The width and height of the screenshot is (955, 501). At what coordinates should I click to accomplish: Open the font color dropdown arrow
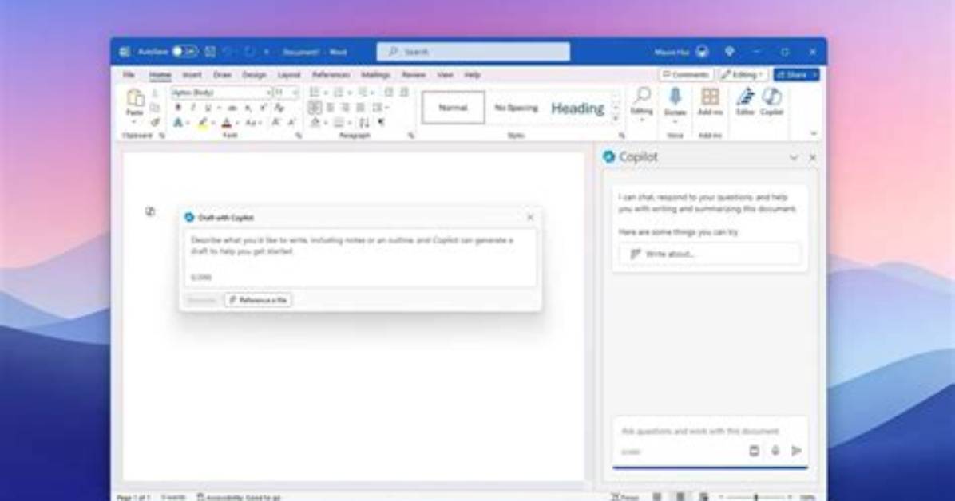236,124
